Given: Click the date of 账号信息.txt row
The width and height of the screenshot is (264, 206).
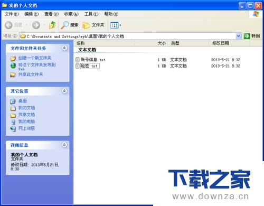Looking at the screenshot, I should click(x=225, y=60).
